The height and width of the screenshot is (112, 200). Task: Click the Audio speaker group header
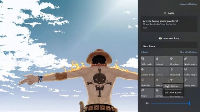pyautogui.click(x=169, y=13)
